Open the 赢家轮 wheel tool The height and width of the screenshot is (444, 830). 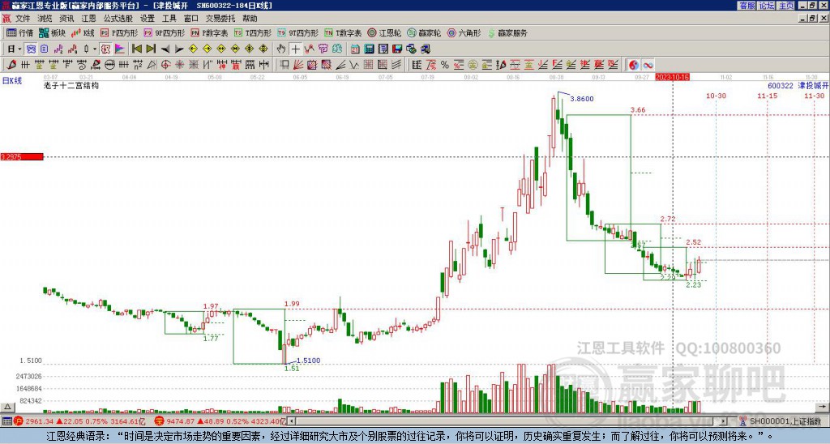(424, 32)
